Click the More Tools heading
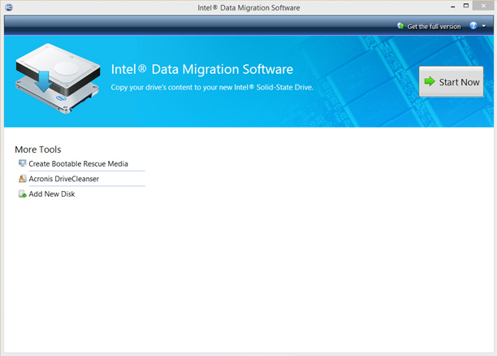Viewport: 497px width, 356px height. click(37, 150)
